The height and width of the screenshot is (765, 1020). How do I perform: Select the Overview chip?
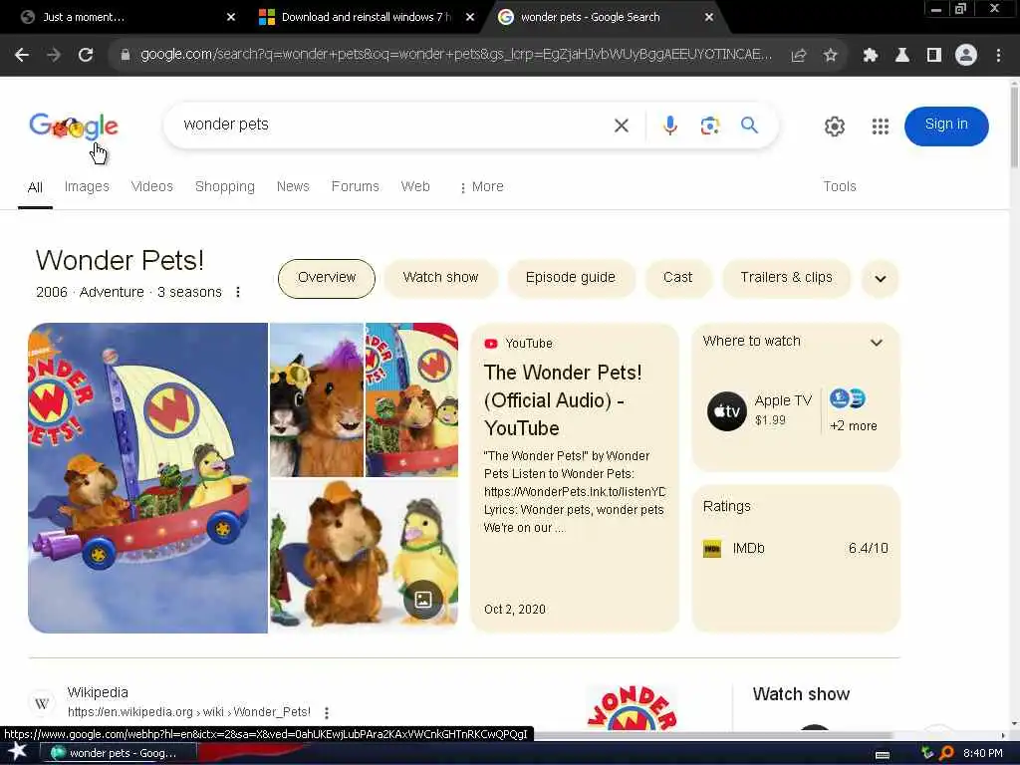click(327, 279)
